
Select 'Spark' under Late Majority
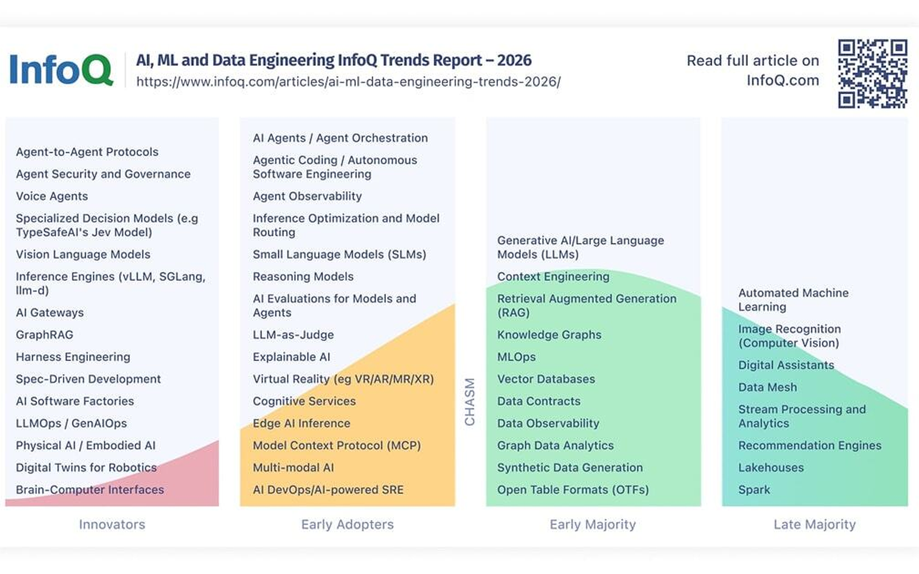[x=755, y=490]
